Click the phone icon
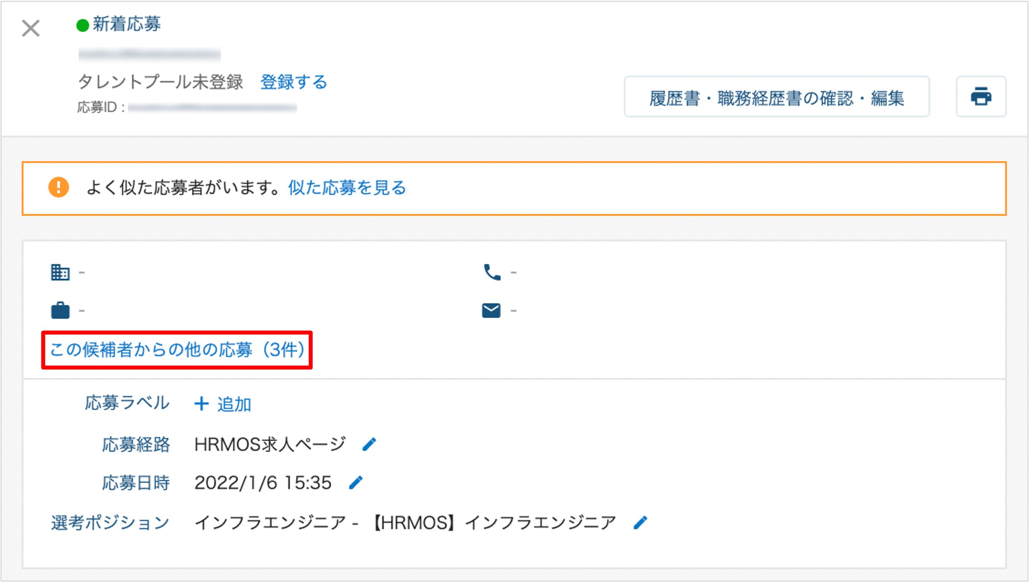The image size is (1029, 583). click(492, 272)
